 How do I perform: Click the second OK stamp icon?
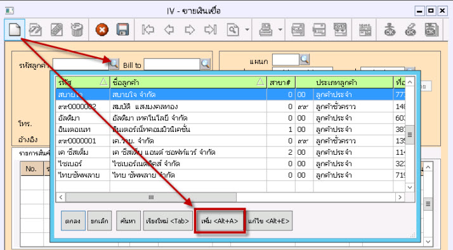click(410, 29)
